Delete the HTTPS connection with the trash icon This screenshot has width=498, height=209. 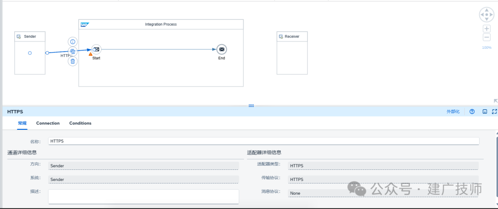(x=73, y=61)
